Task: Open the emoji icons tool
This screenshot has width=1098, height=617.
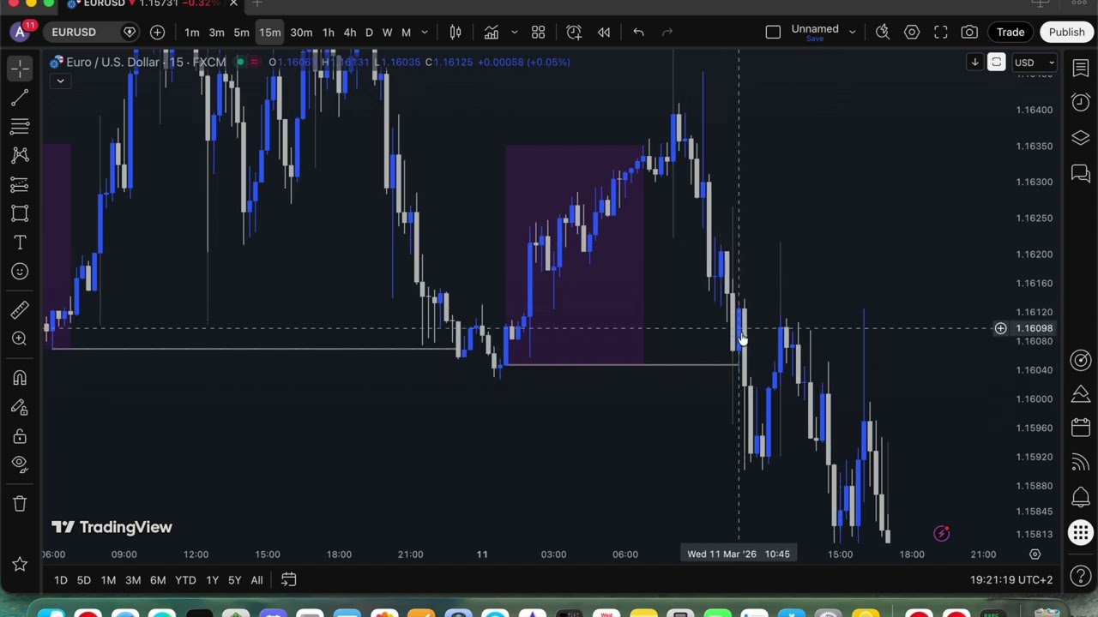Action: click(20, 272)
